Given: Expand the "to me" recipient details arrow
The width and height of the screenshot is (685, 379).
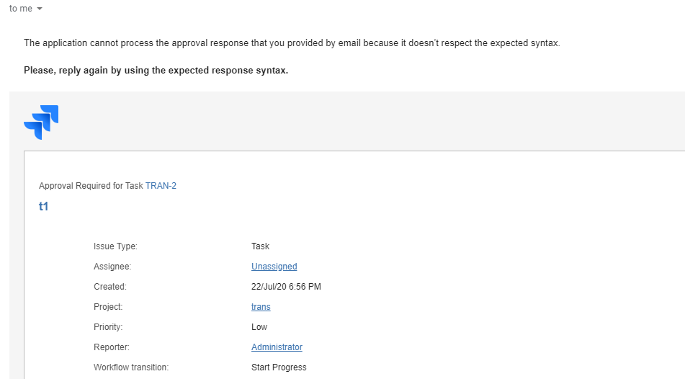Looking at the screenshot, I should (x=39, y=9).
